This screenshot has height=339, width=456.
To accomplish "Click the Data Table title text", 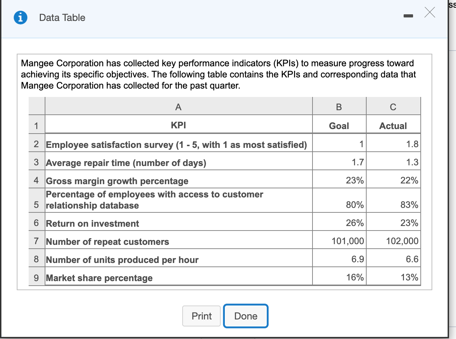I will 62,17.
